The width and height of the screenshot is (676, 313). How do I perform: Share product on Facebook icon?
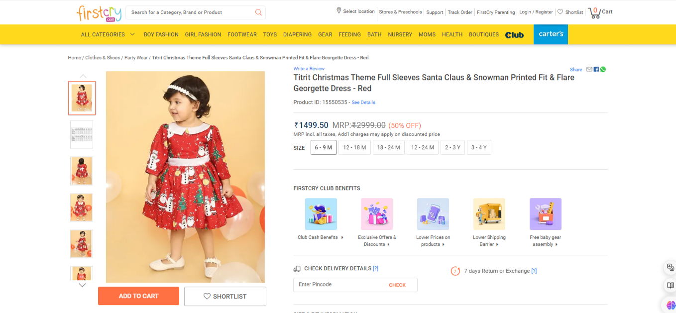tap(596, 69)
